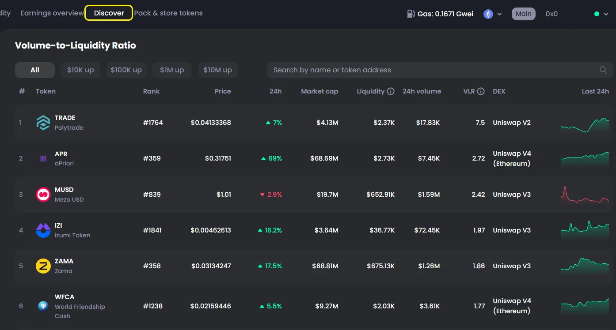Click the Polytrade TRADE token logo

[x=43, y=123]
